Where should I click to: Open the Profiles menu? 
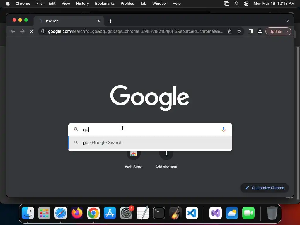127,3
